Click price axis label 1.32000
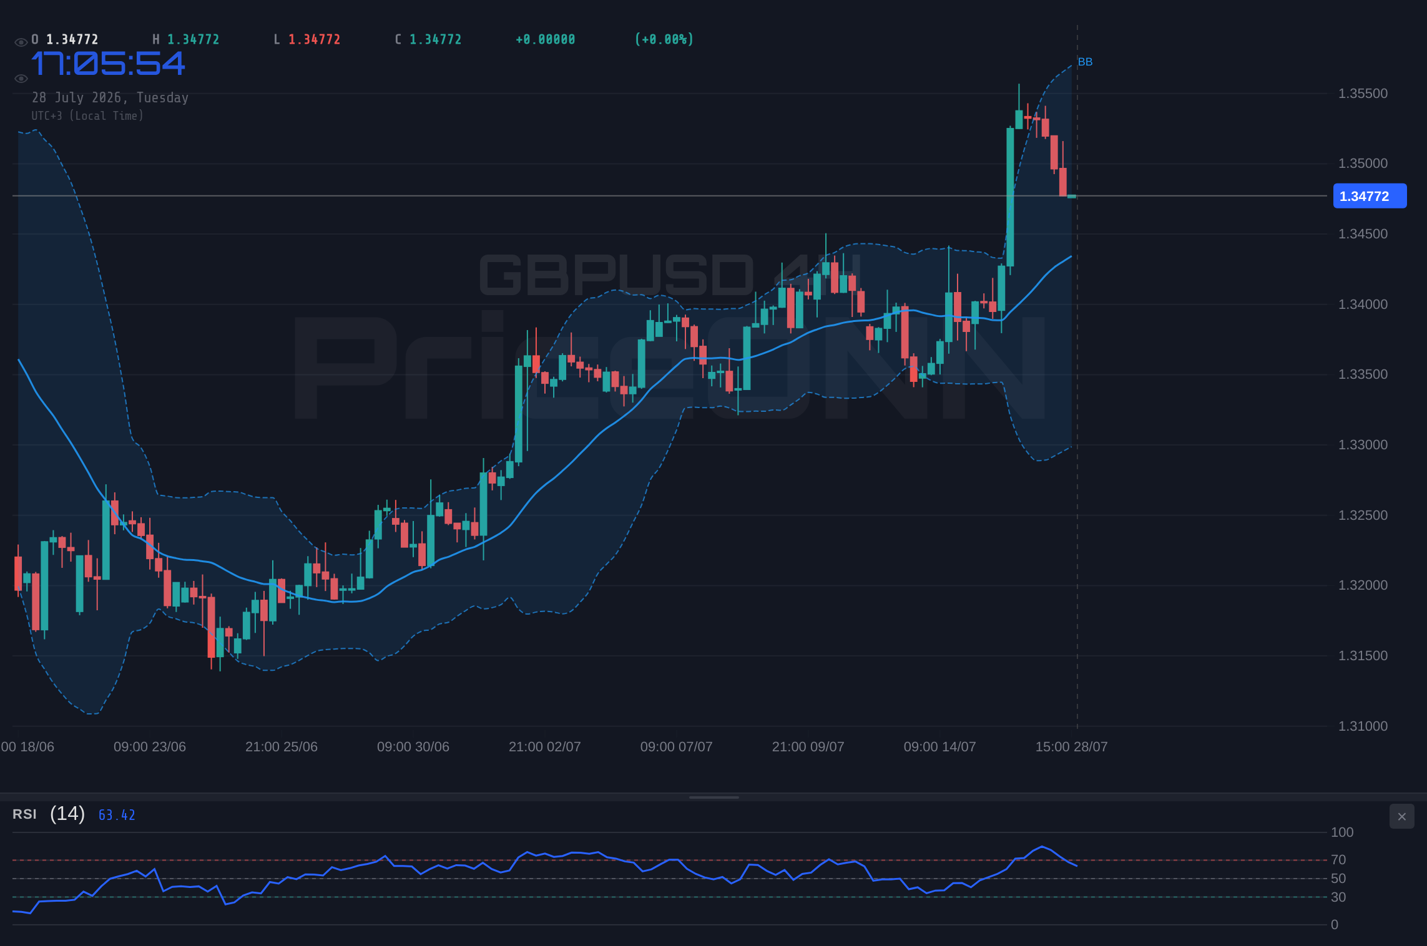 coord(1363,585)
